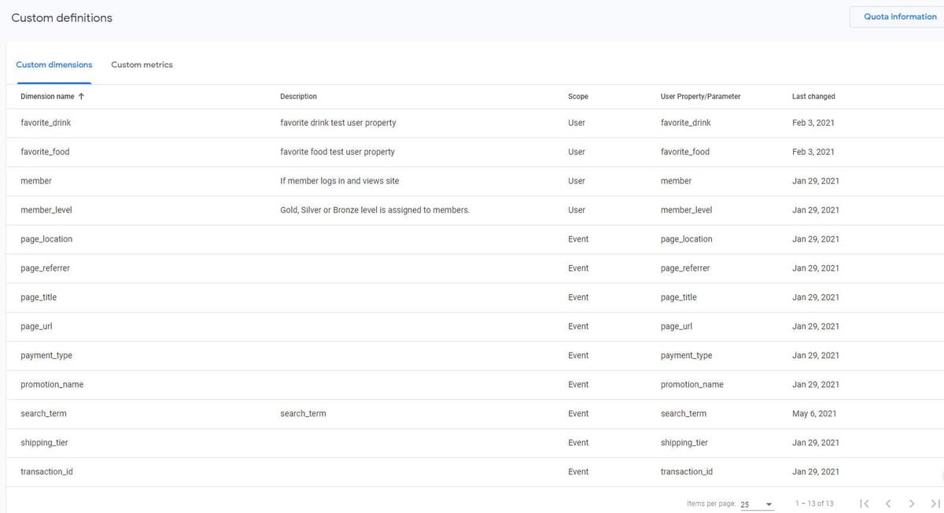Screen dimensions: 944x513
Task: Click page_url parameter cell
Action: click(677, 327)
